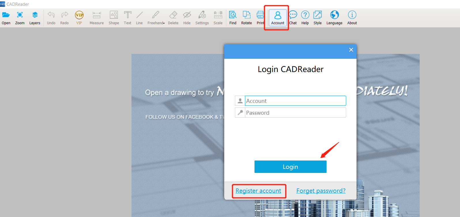Click the blue Login button
The width and height of the screenshot is (460, 217).
[291, 167]
